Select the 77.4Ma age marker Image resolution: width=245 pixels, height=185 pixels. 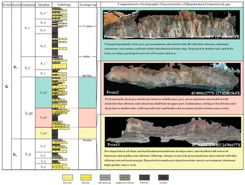click(x=87, y=26)
